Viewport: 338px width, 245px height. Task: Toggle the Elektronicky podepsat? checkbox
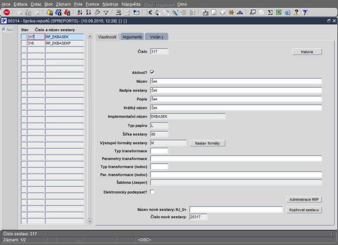pos(152,191)
